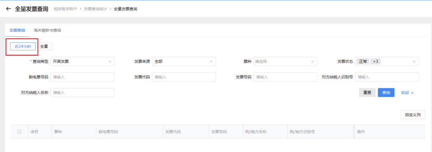Open the 自定义列 column settings
Viewport: 432px width, 152px height.
pyautogui.click(x=413, y=115)
